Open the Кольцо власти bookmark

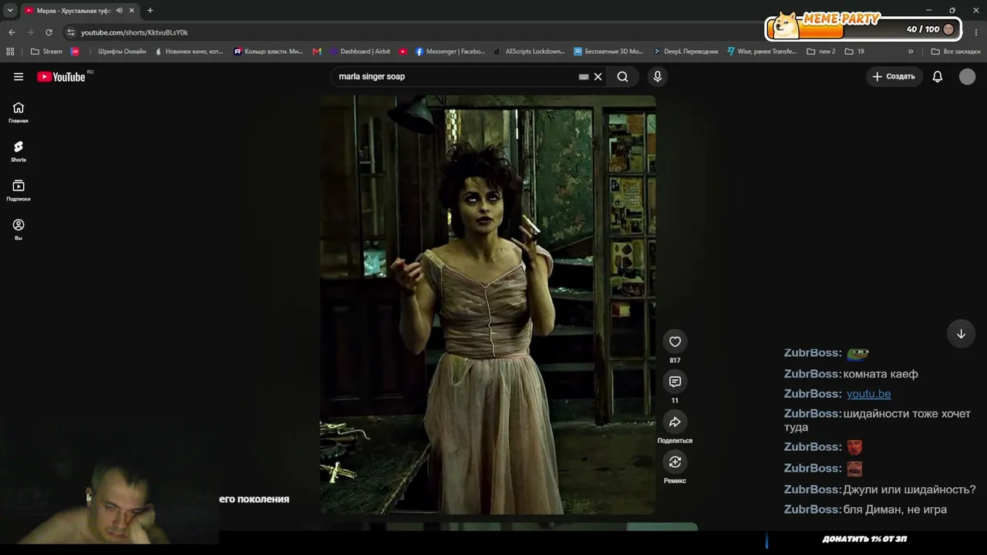268,52
